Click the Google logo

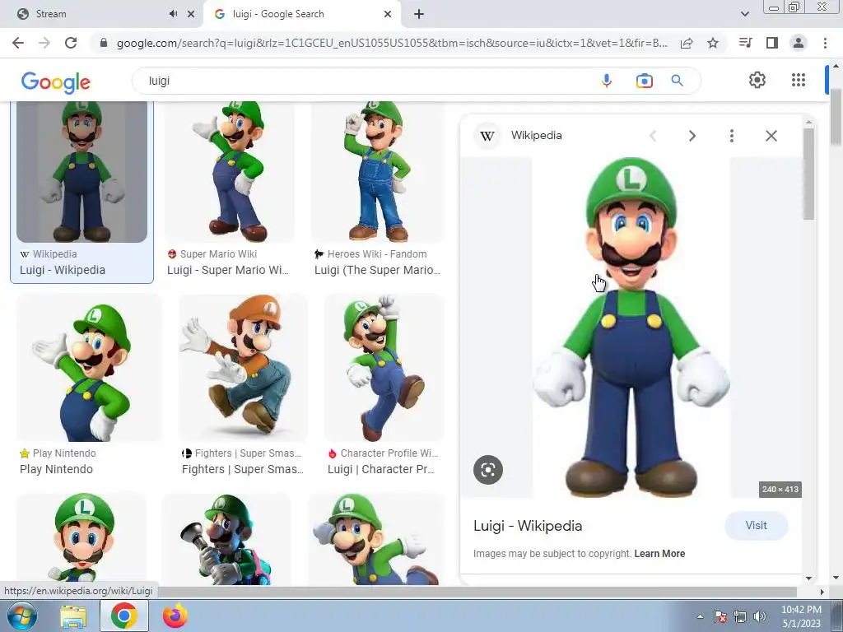click(x=56, y=81)
